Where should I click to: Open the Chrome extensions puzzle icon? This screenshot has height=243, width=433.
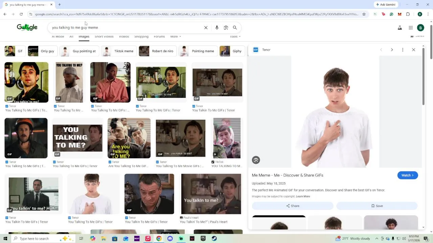(408, 14)
